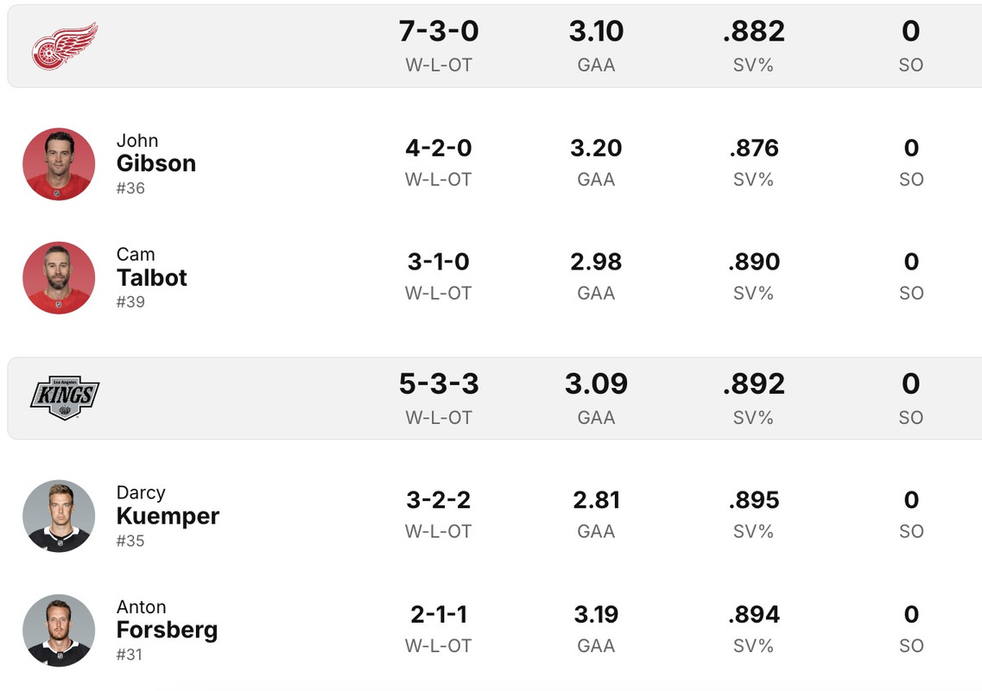This screenshot has width=982, height=691.
Task: Click Gibson's #36 jersey number
Action: tap(130, 188)
